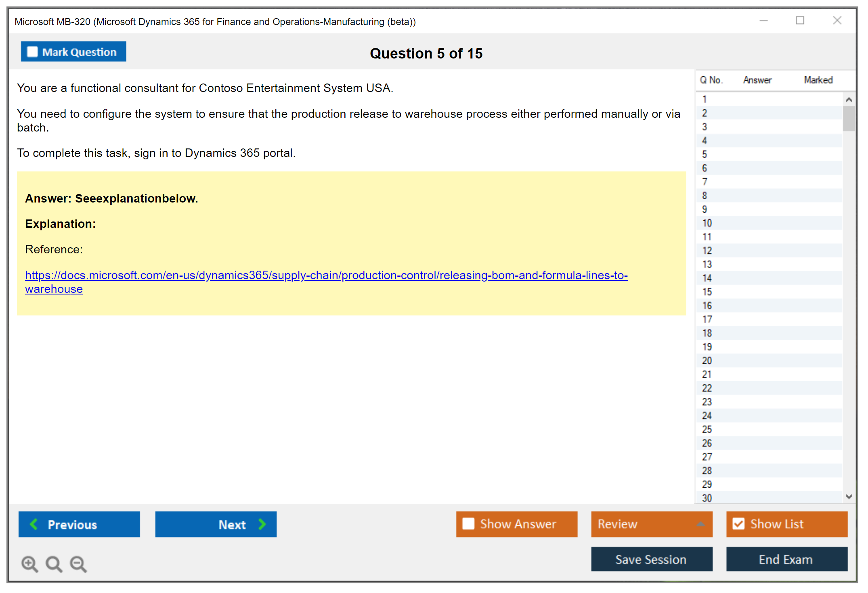Screen dimensions: 868x593
Task: Click the Save Session button
Action: click(651, 559)
